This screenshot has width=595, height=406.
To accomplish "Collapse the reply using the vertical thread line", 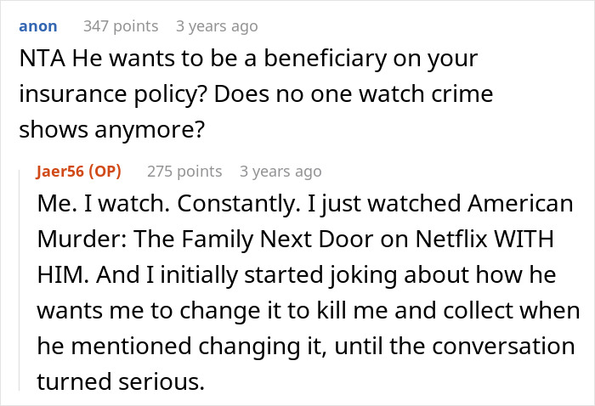I will [20, 279].
